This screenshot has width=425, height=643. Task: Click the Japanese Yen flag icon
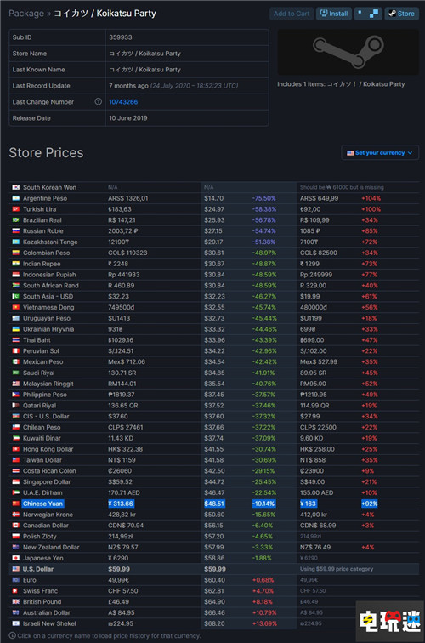click(x=15, y=558)
